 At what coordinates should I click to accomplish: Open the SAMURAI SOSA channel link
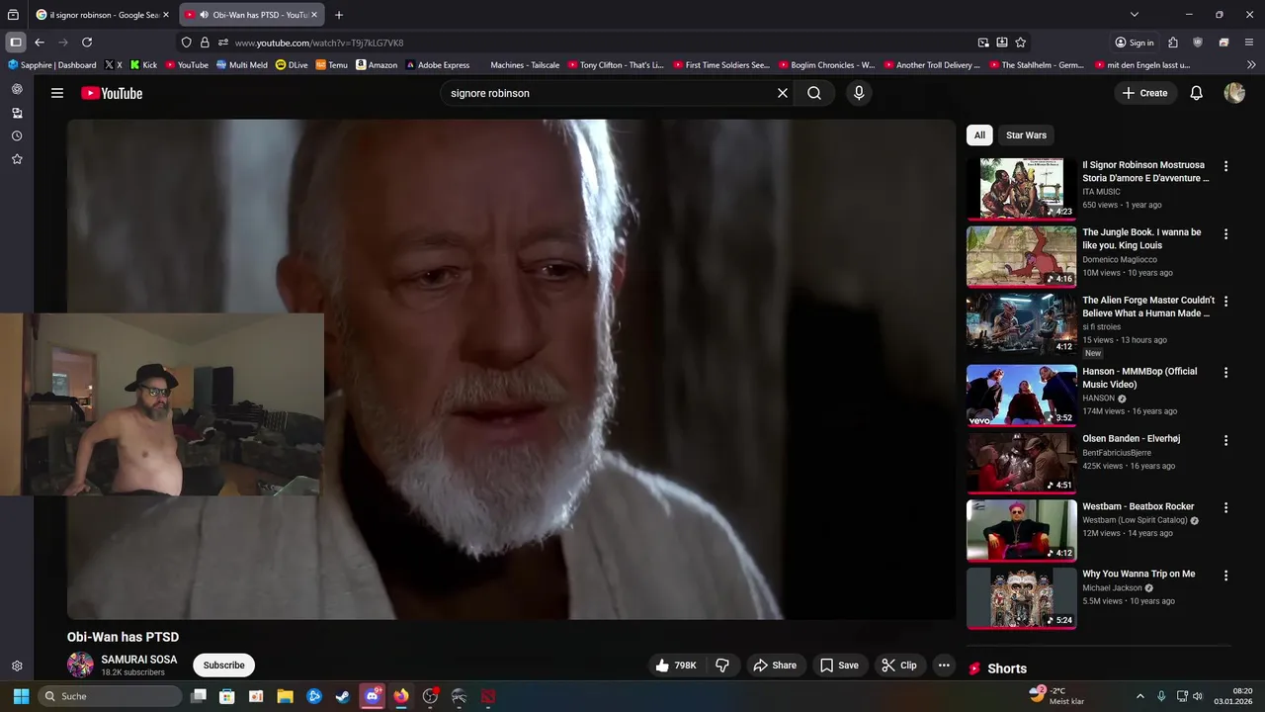point(139,660)
